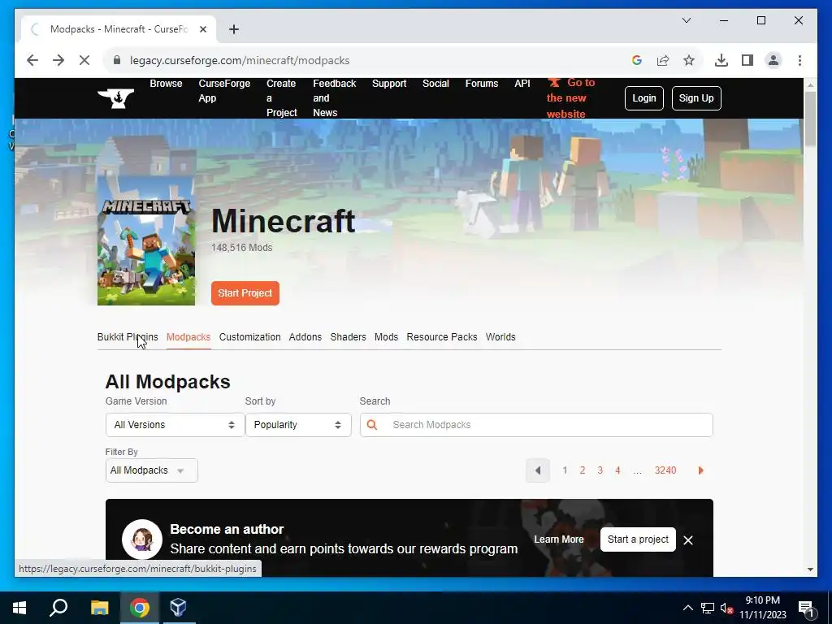The height and width of the screenshot is (624, 832).
Task: Open Chrome three-dot menu
Action: click(799, 60)
